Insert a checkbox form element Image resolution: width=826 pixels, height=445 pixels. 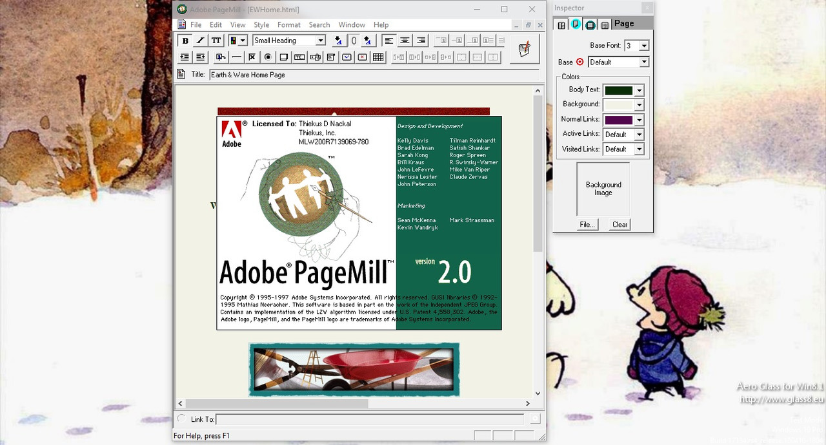click(252, 57)
